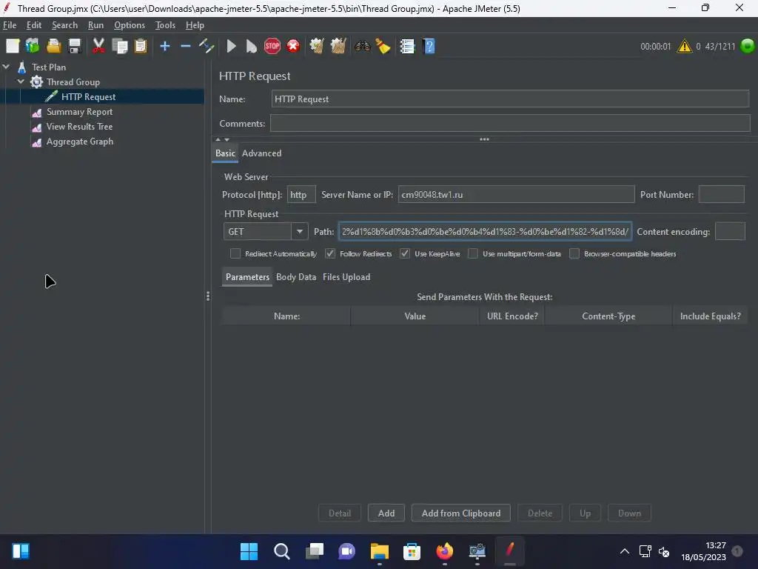Shutdown threads with red X icon
The width and height of the screenshot is (758, 569).
click(x=293, y=47)
